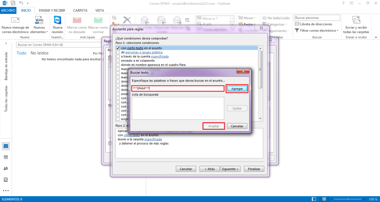Viewport: 380px width, 202px height.
Task: Click the ***SPAM*** text field
Action: pos(178,89)
